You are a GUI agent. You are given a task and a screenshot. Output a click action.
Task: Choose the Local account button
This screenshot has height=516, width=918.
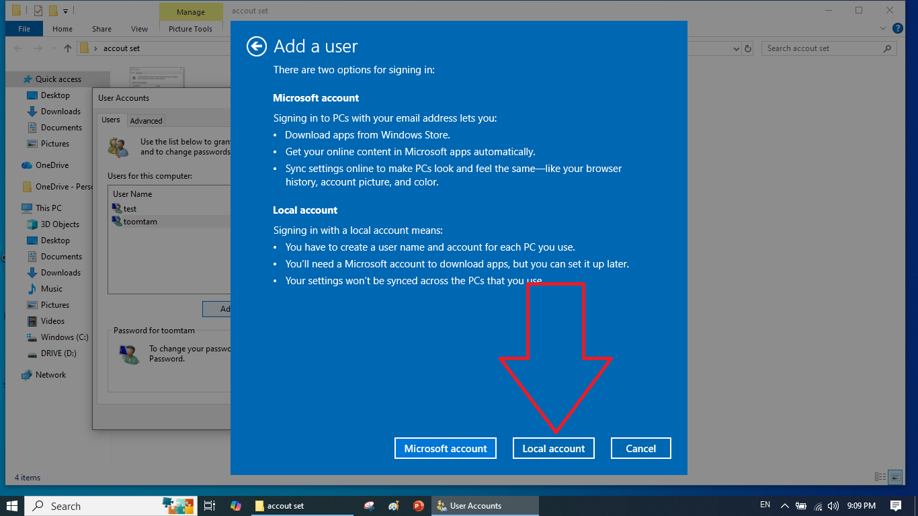(554, 448)
